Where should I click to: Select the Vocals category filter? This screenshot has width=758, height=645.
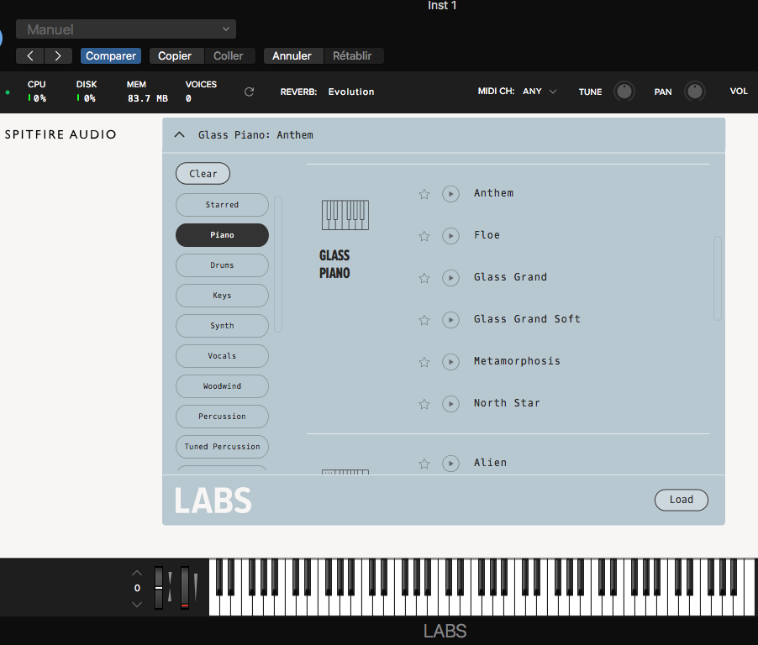(221, 355)
